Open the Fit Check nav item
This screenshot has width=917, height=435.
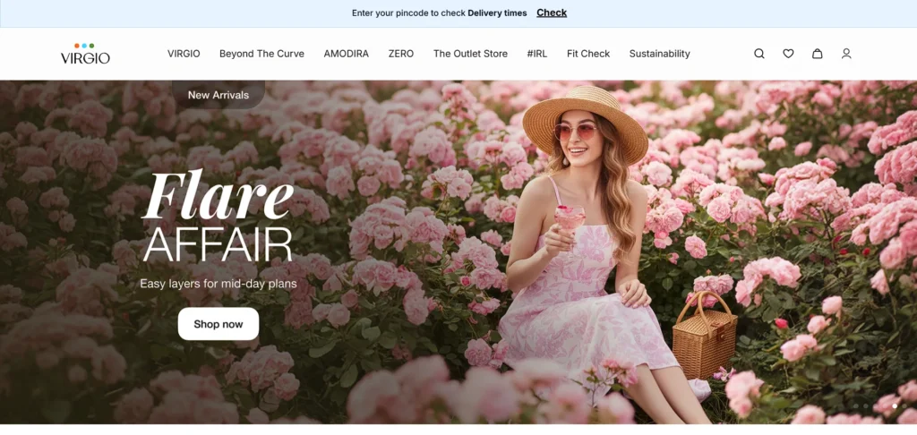[587, 54]
